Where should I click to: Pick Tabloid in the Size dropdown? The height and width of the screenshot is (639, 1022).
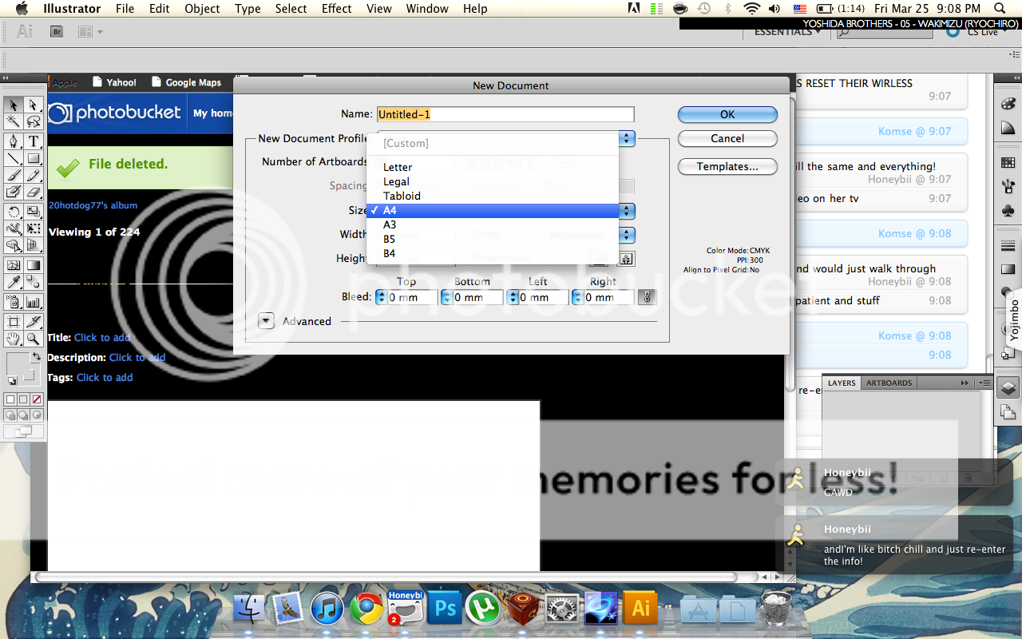(x=402, y=196)
